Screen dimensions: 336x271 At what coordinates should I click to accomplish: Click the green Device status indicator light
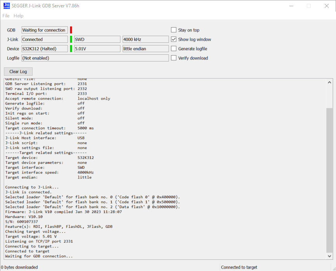tap(71, 48)
